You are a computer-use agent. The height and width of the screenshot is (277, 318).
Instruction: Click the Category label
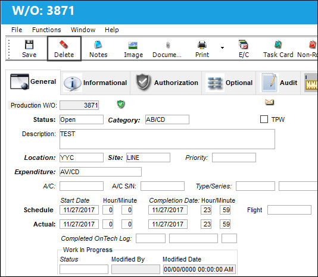(124, 120)
